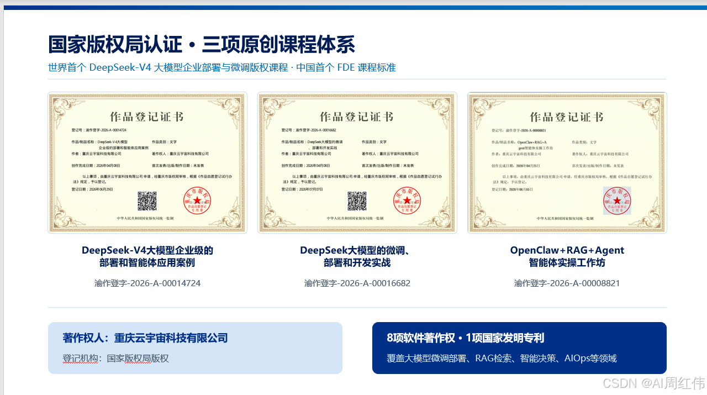Image resolution: width=707 pixels, height=395 pixels.
Task: Click 作品登记证书 title on the DeepSeek fine-tuning certificate
Action: (357, 117)
